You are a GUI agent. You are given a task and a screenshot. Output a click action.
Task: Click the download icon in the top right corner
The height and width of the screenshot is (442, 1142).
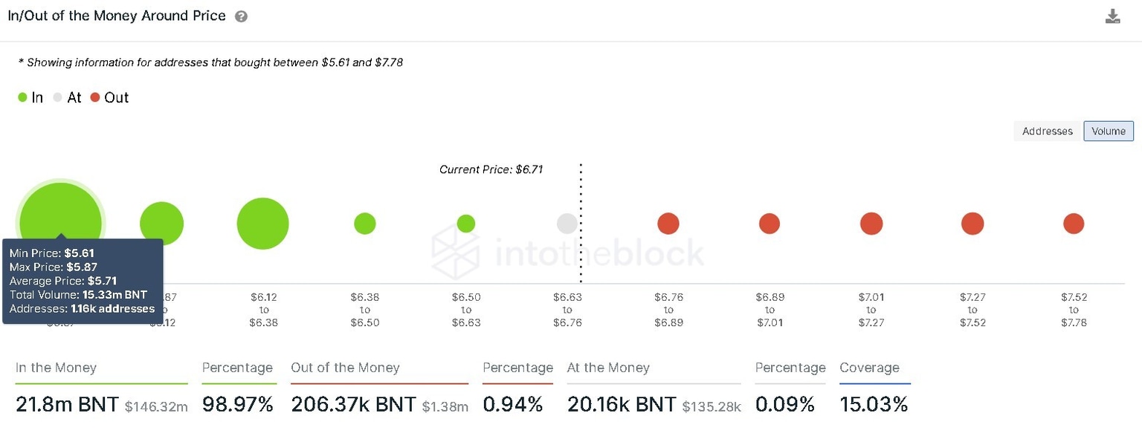click(x=1112, y=15)
